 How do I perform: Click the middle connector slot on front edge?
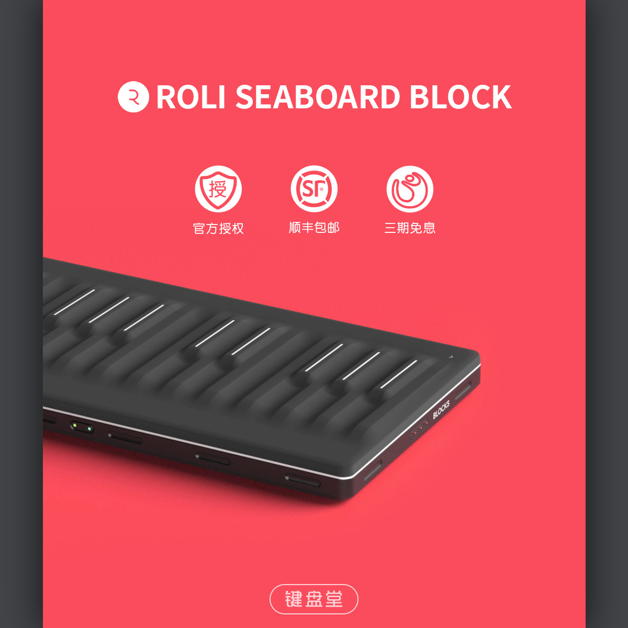[x=212, y=459]
